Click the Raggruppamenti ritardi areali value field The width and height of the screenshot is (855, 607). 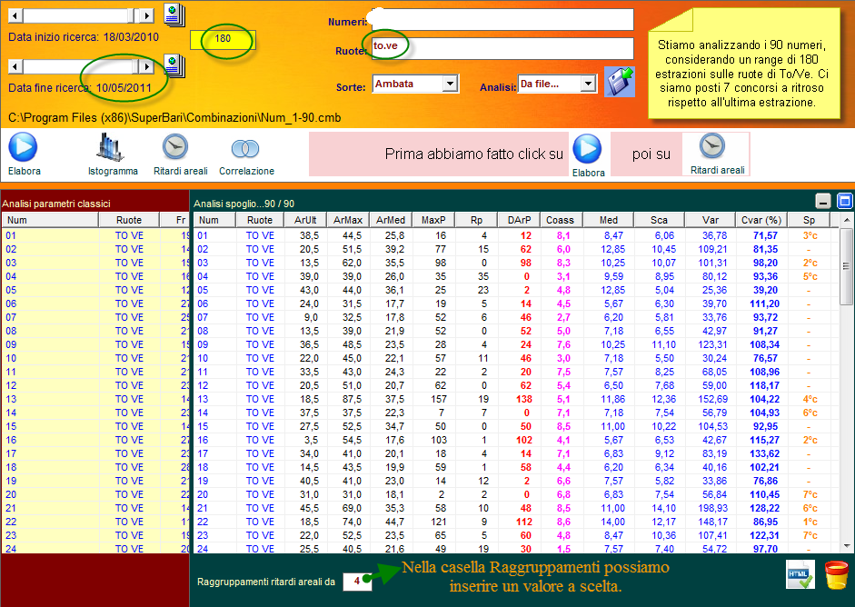point(356,582)
